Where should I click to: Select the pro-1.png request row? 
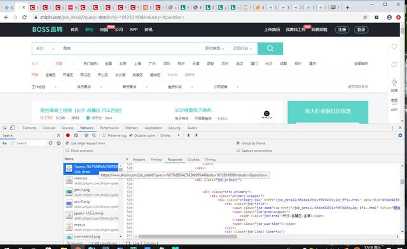91,192
